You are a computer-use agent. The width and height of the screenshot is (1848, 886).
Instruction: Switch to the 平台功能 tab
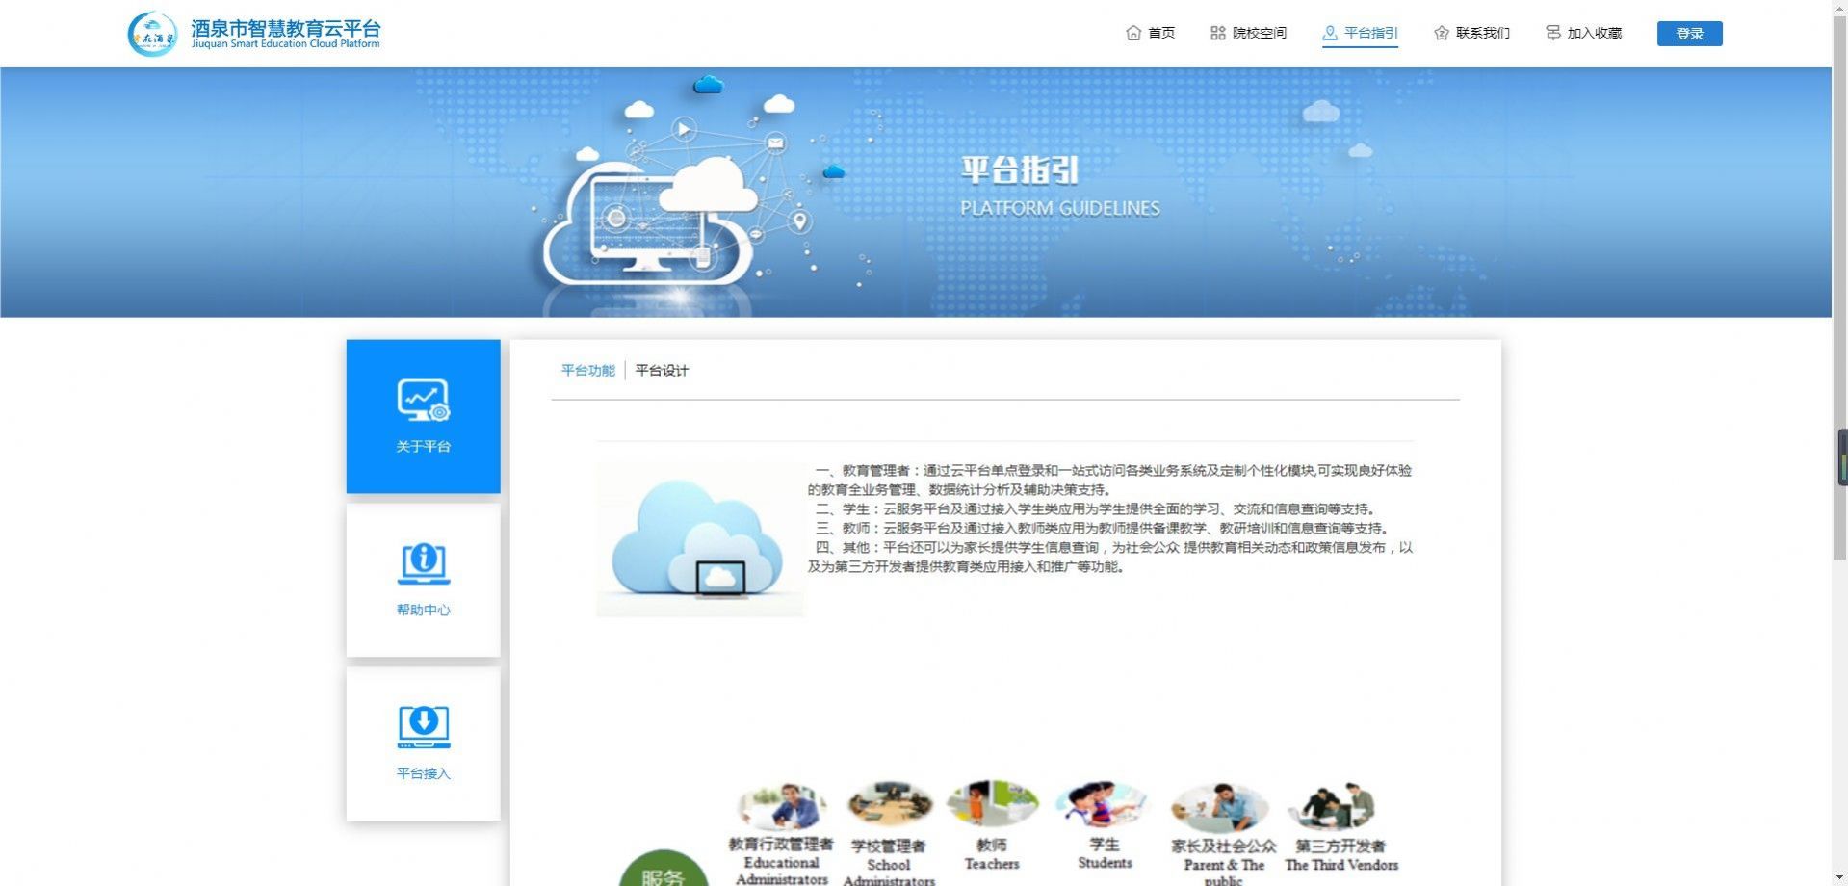point(587,371)
